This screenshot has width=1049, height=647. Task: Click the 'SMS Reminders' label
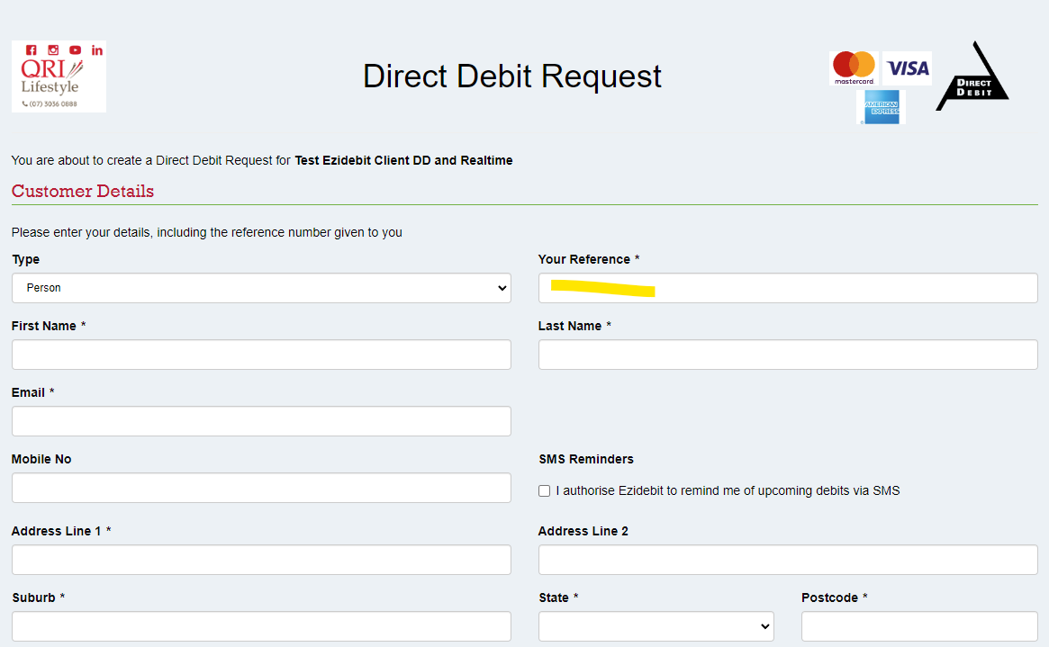tap(586, 459)
